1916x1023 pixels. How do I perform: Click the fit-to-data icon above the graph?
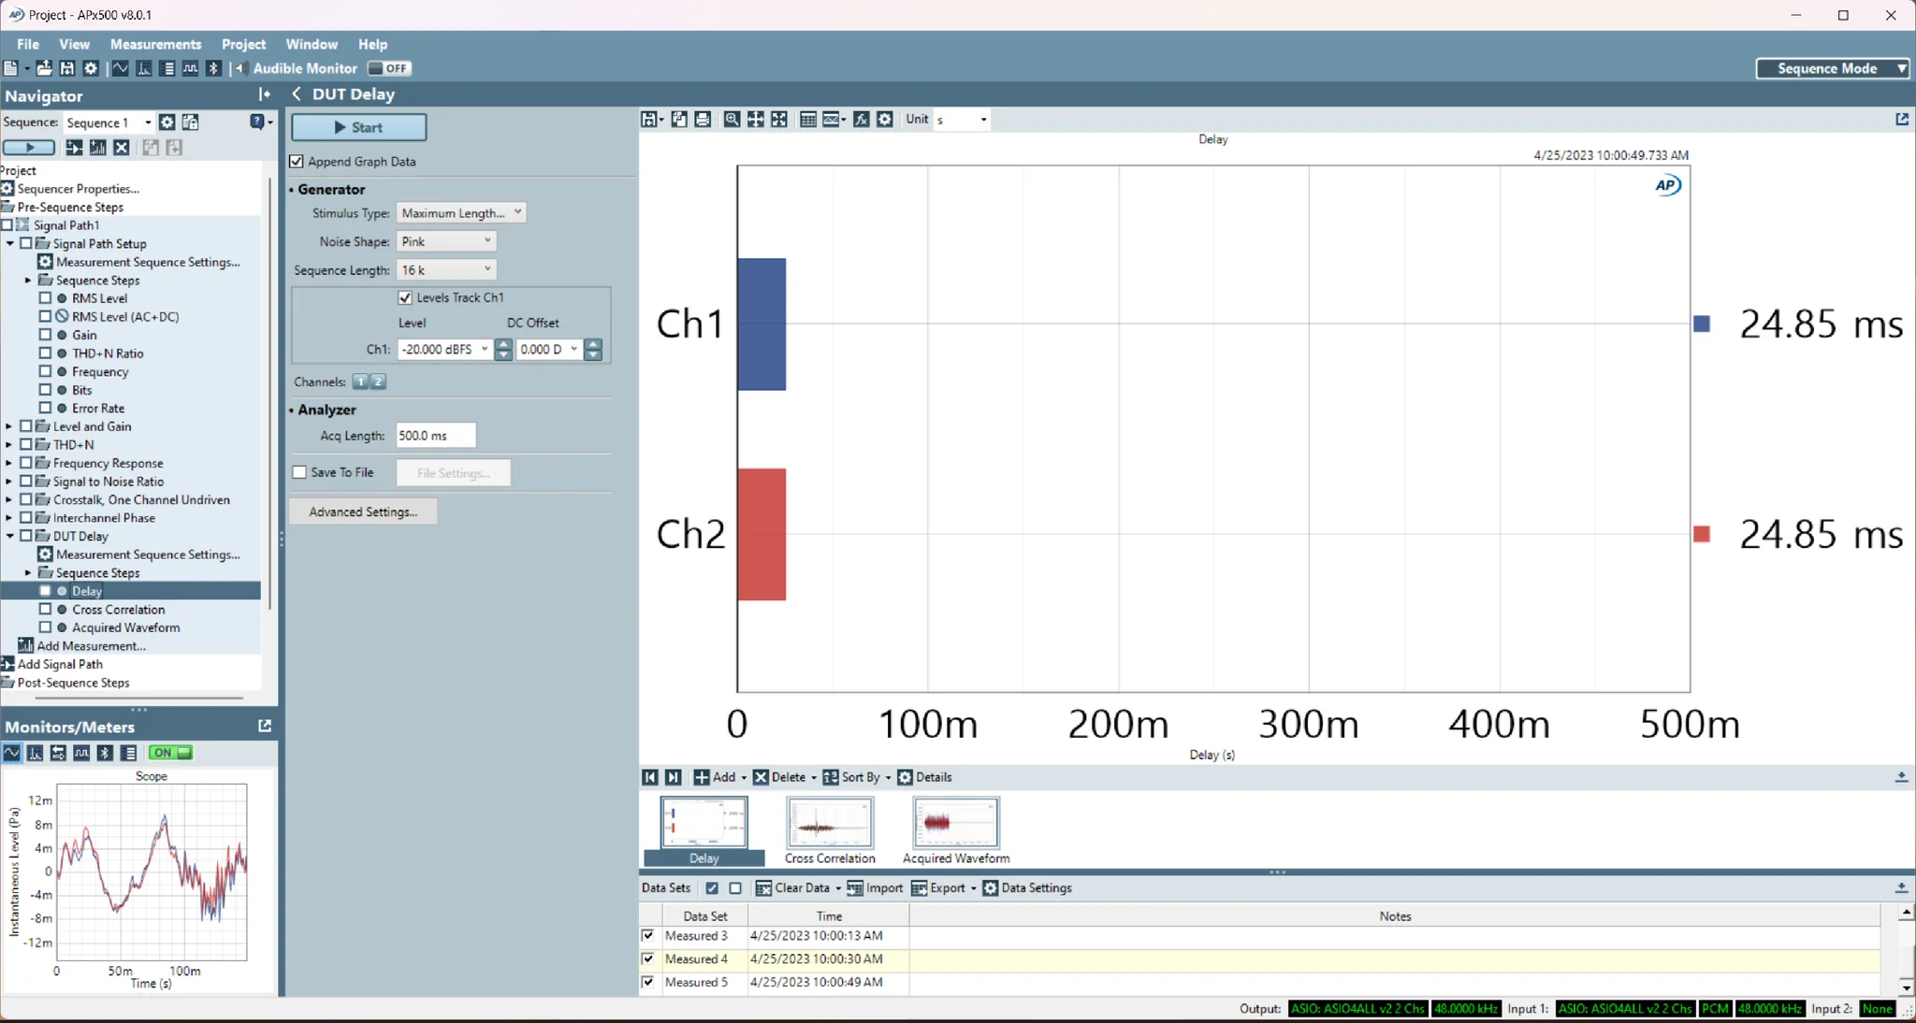pos(779,119)
